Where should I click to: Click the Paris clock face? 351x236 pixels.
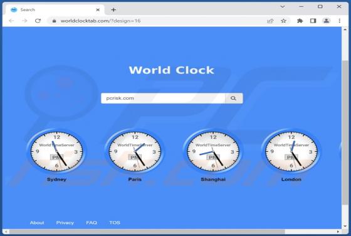[x=135, y=151]
